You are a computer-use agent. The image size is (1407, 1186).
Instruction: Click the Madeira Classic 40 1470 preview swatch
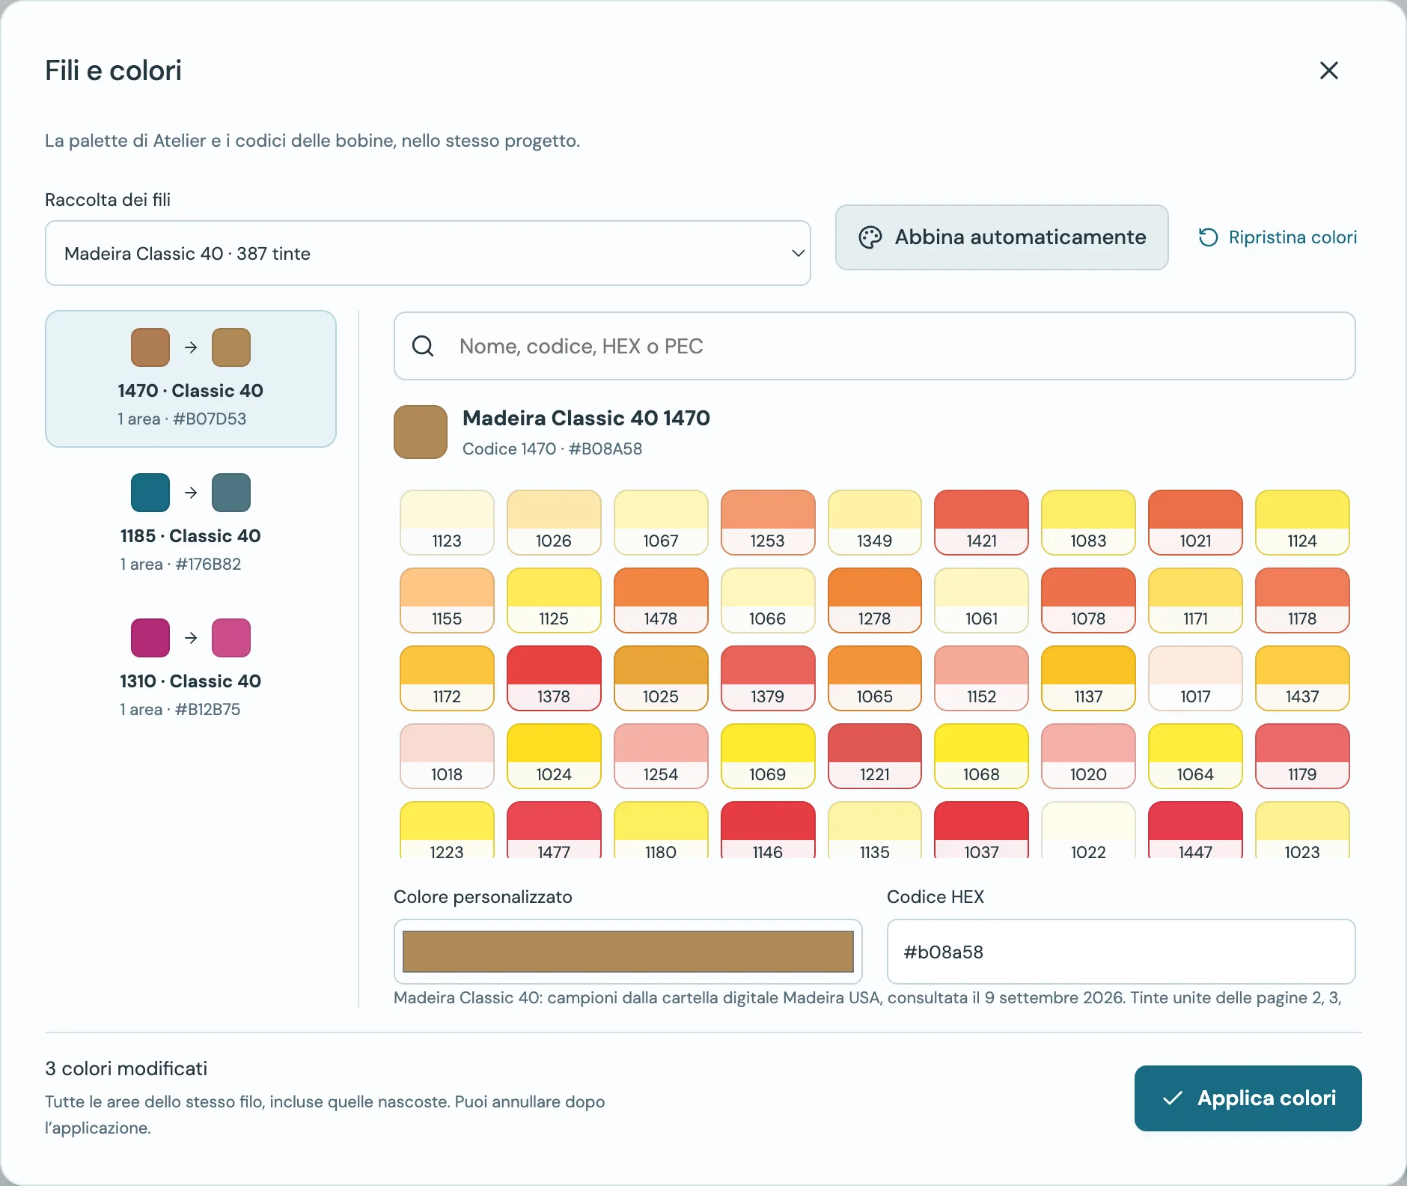pyautogui.click(x=421, y=432)
